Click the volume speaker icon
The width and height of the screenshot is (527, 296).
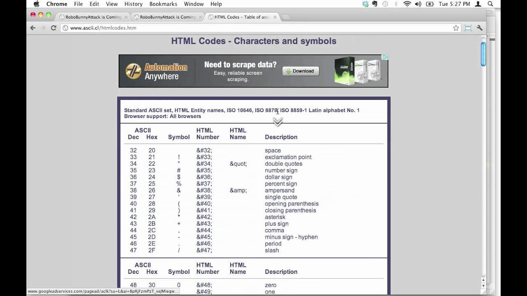pos(418,4)
